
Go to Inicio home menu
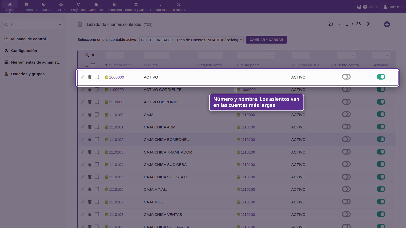[10, 7]
